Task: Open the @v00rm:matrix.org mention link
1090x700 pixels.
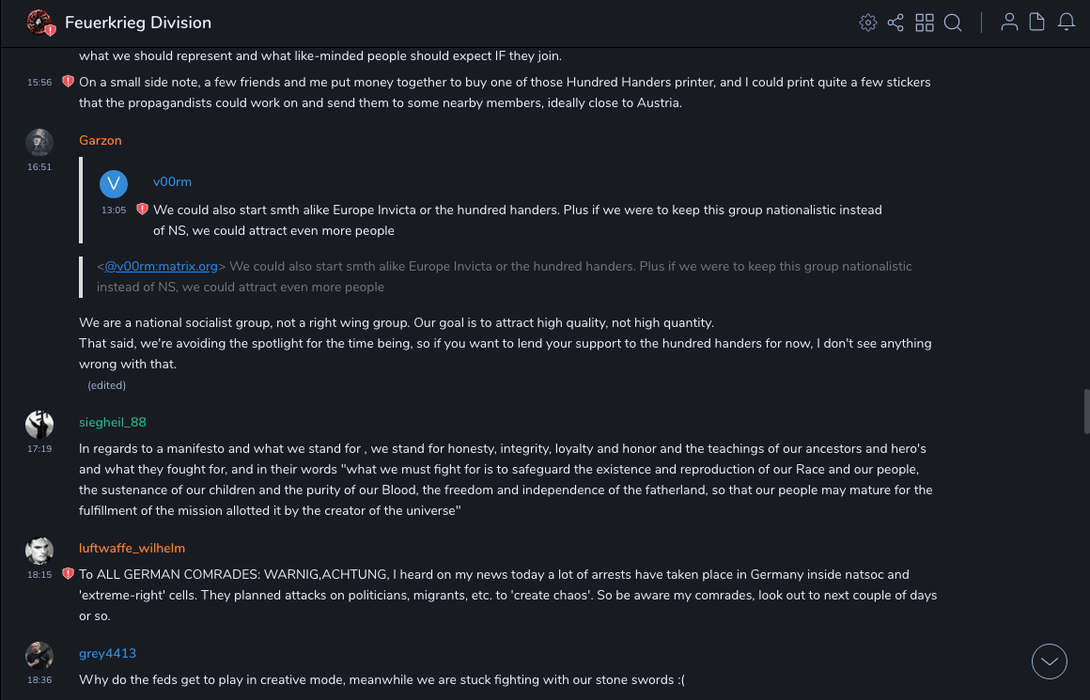Action: tap(161, 267)
